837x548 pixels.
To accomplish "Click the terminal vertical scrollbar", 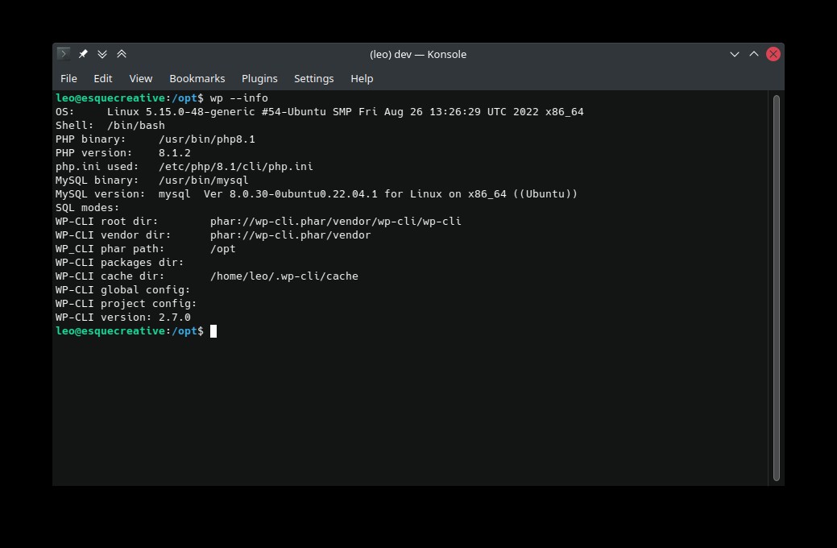I will [x=776, y=288].
